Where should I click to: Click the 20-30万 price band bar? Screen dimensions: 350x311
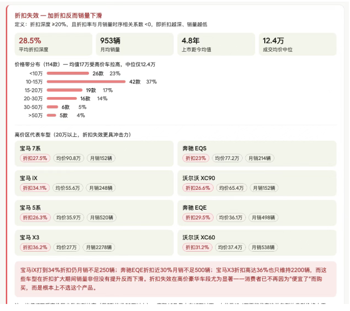pyautogui.click(x=61, y=99)
